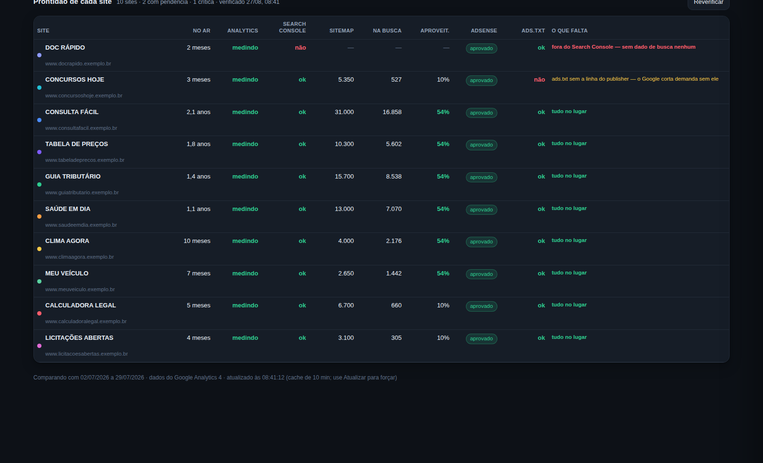
Task: Click the '10 meses' age for CLIMA AGORA
Action: [x=197, y=241]
